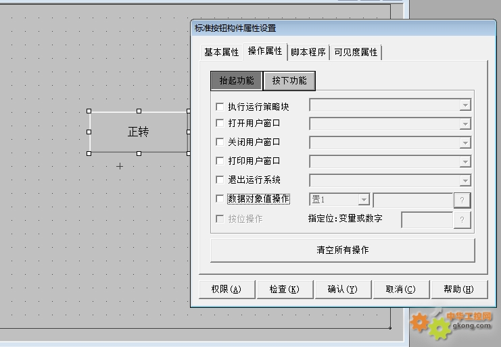
Task: Click the 指定位 variable input field
Action: click(427, 220)
